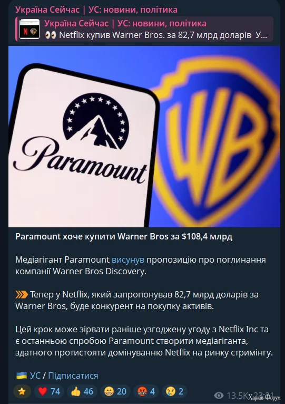The height and width of the screenshot is (404, 285).
Task: Click the grinning face reaction 20
Action: (x=115, y=391)
